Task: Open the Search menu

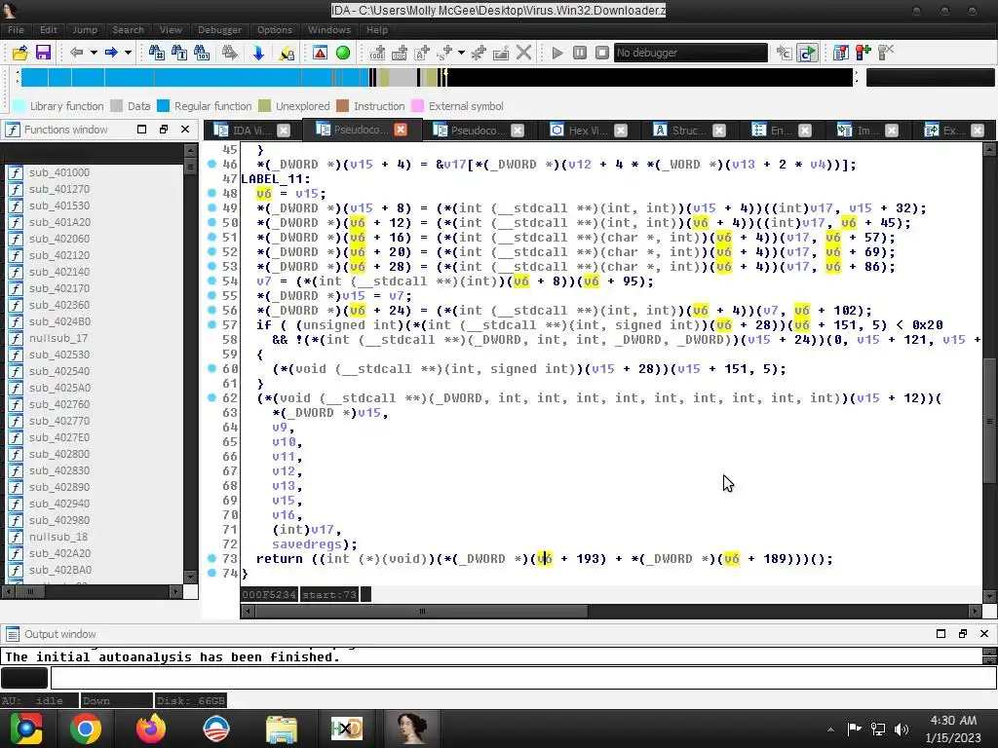Action: pos(128,30)
